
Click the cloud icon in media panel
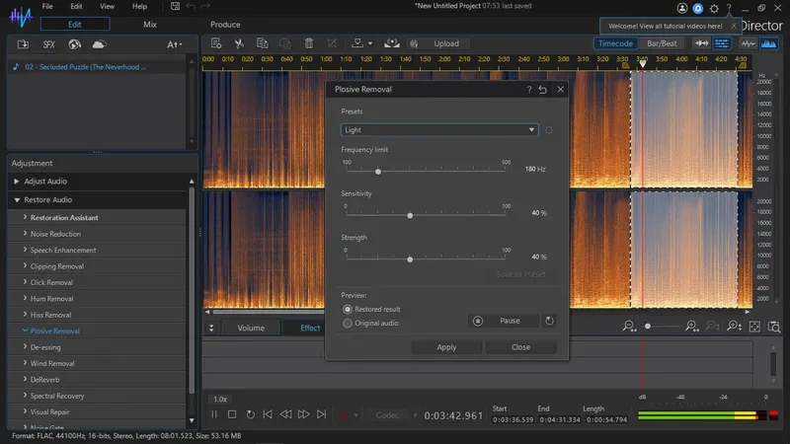pos(99,44)
